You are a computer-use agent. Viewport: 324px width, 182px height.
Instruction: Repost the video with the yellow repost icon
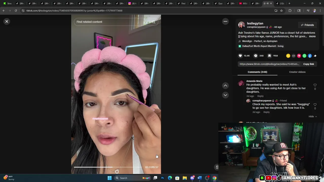coord(288,56)
